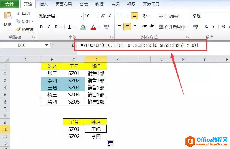The height and width of the screenshot is (149, 230).
Task: Decrease font size with small A icon
Action: 110,16
